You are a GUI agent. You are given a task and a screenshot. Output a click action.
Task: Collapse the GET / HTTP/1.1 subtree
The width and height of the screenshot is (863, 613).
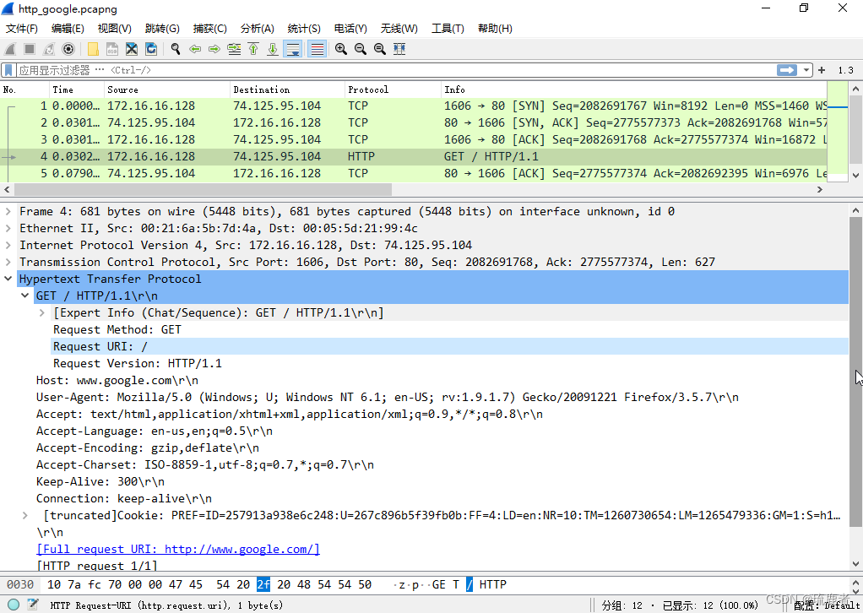click(24, 296)
